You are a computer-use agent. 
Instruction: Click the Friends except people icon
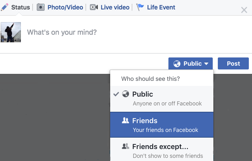click(x=125, y=146)
